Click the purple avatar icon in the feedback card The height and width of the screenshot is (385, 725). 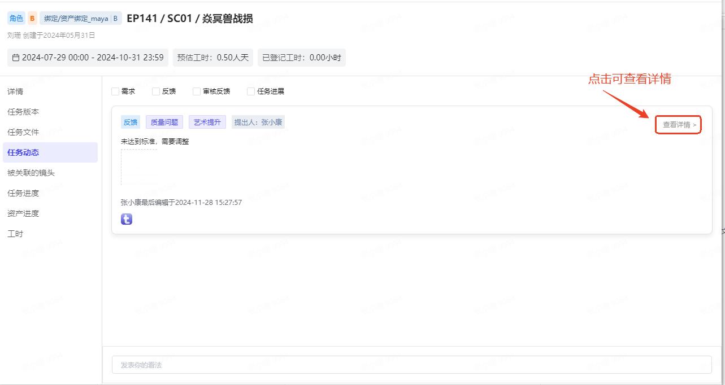127,219
